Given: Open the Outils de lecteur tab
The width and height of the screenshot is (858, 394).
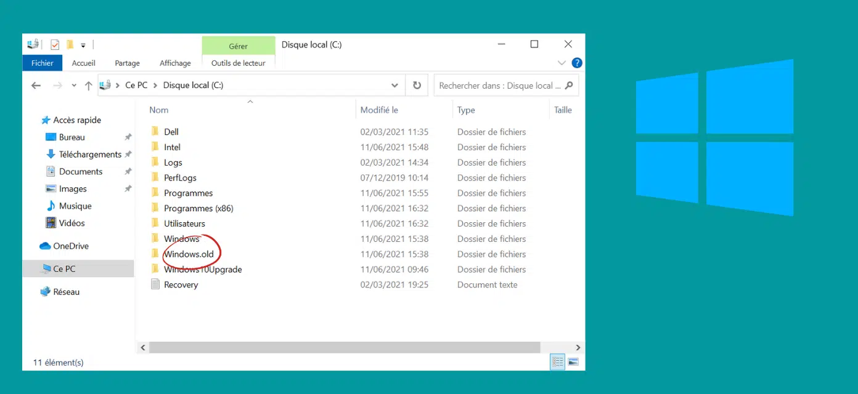Looking at the screenshot, I should click(x=238, y=63).
